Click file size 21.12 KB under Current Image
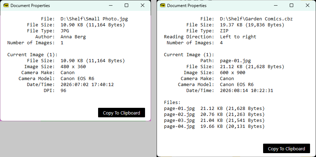The width and height of the screenshot is (316, 157). (252, 67)
